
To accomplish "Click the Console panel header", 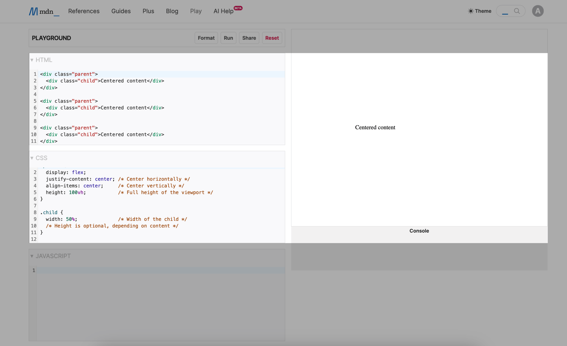I will pos(419,231).
